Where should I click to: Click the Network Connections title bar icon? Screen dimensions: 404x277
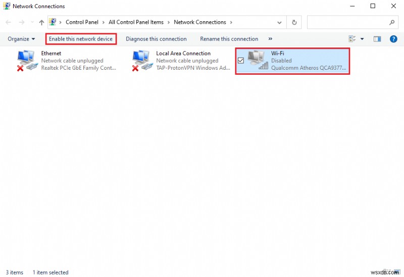7,6
